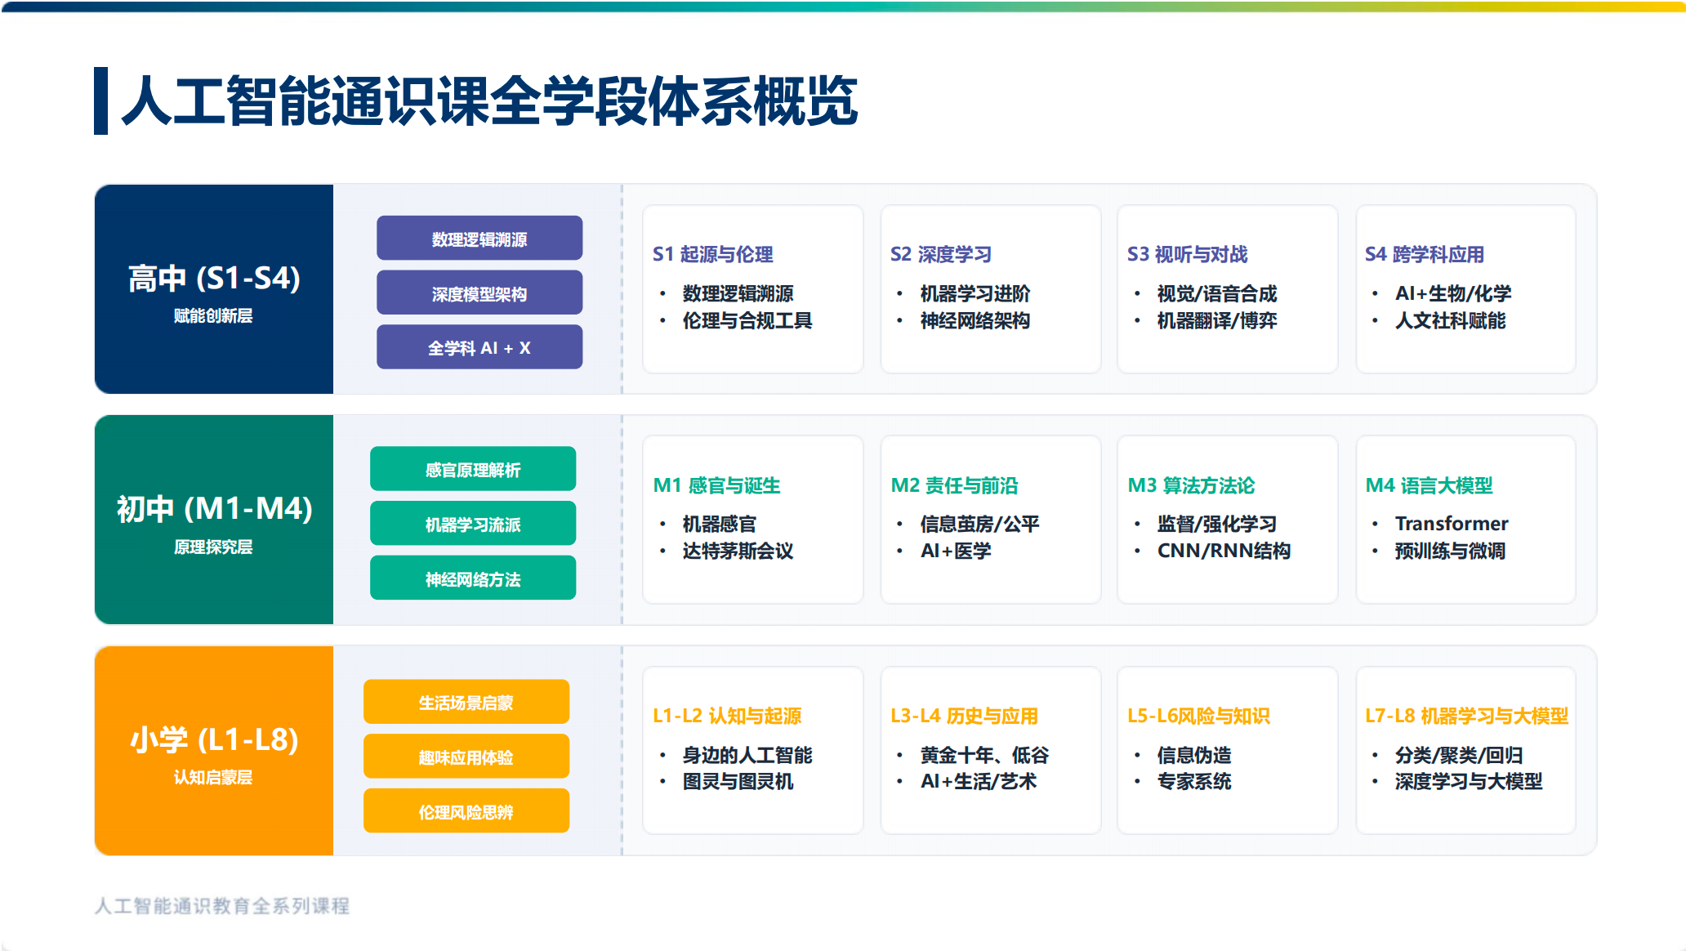
Task: Select the S4 跨学科应用 card heading
Action: 1424,254
